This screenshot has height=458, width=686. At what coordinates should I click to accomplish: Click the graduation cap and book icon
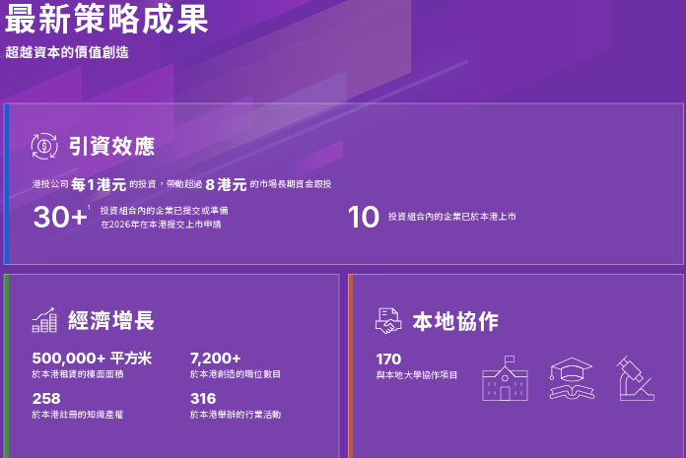[572, 378]
